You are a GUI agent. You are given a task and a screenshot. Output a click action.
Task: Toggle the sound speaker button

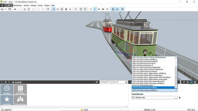tap(122, 9)
